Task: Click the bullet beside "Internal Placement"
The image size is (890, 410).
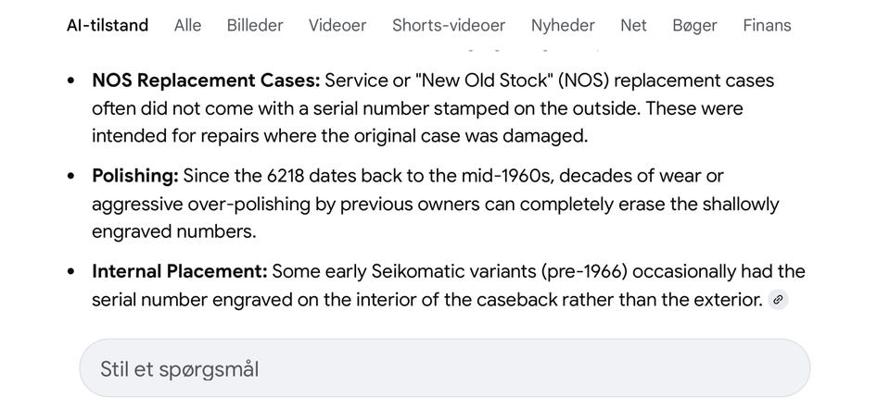Action: click(x=71, y=272)
